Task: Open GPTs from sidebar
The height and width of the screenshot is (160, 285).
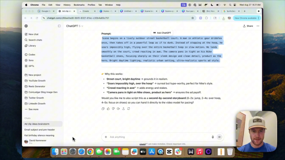Action: click(x=30, y=66)
